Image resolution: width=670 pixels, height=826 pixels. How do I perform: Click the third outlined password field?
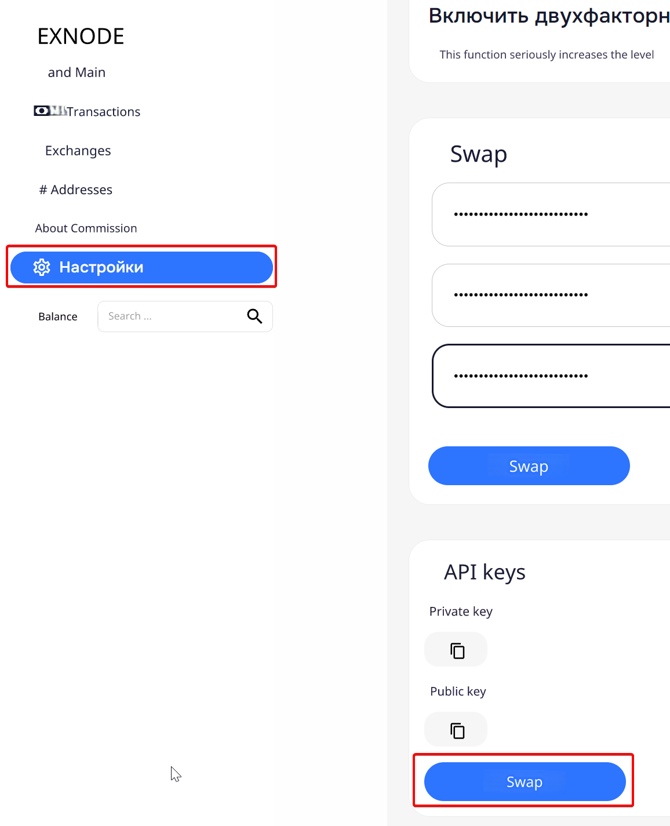[x=551, y=376]
